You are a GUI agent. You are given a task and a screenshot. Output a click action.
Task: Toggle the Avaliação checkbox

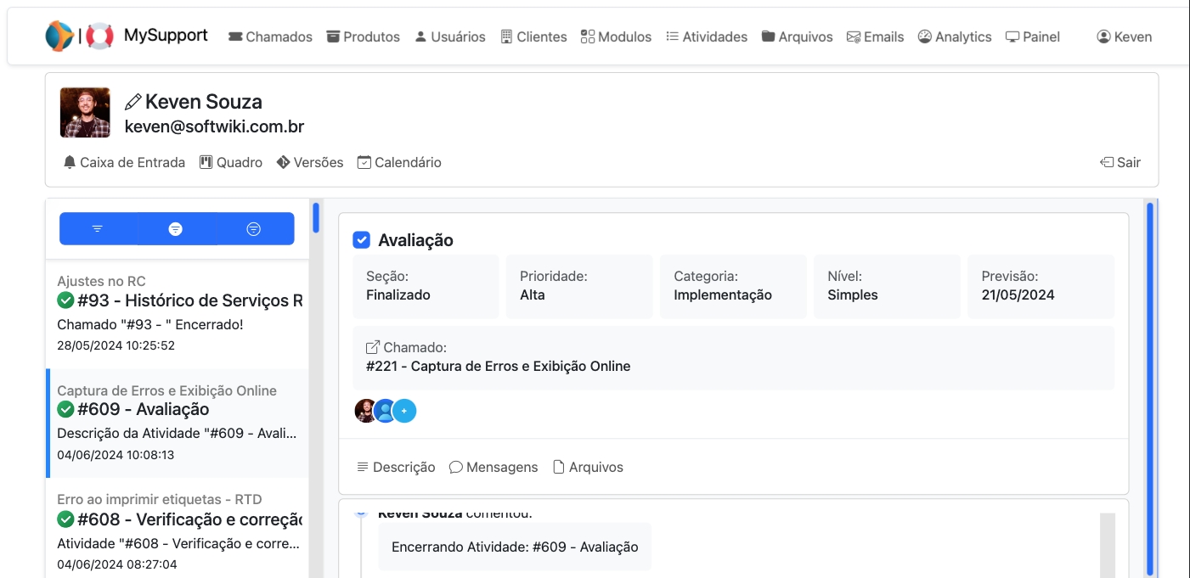362,240
